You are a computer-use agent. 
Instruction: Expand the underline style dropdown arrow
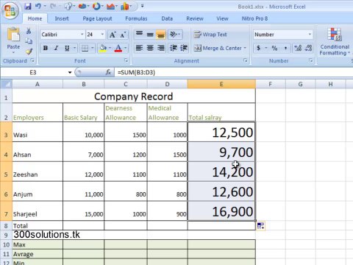pos(74,48)
